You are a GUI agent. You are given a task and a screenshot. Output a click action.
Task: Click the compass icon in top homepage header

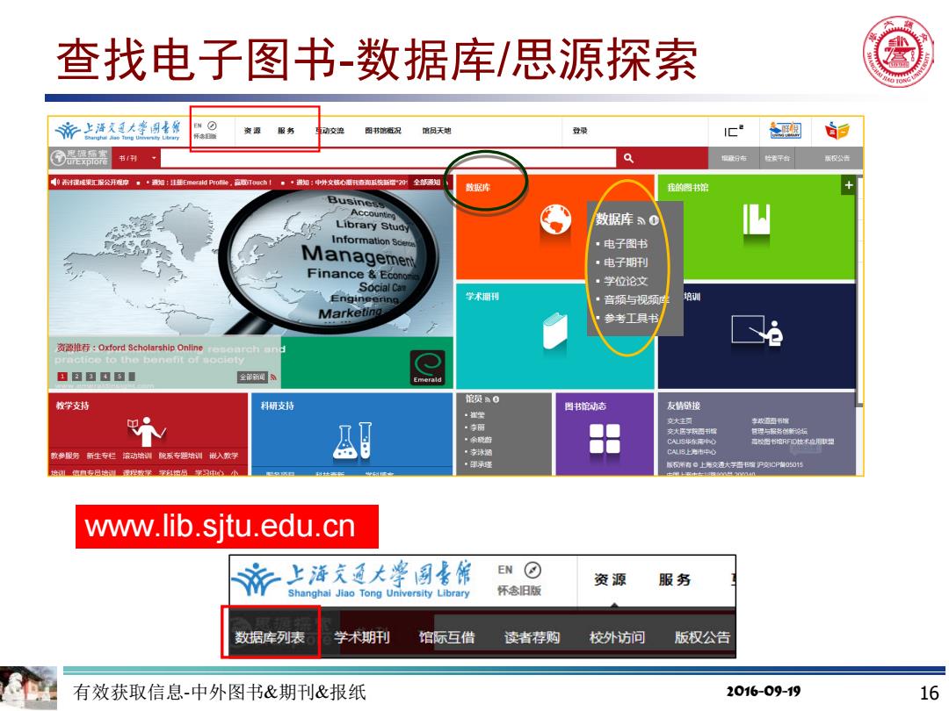[x=212, y=126]
